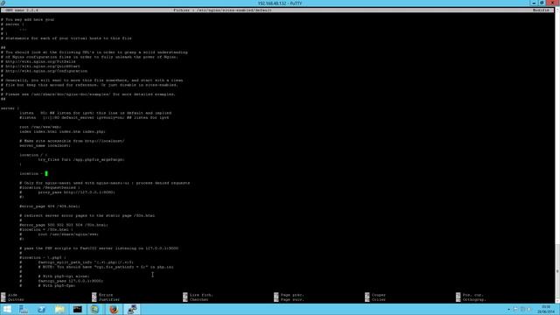Click the 'Orthograp.' nano shortcut label
The height and width of the screenshot is (315, 560).
tap(474, 299)
